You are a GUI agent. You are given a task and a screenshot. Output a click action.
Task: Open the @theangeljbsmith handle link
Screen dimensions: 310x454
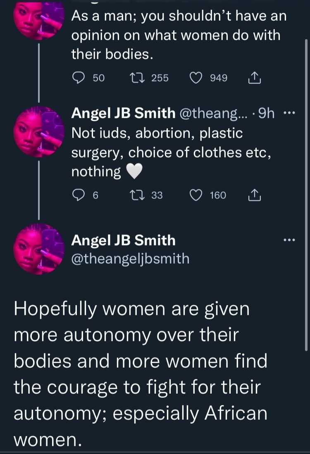130,259
